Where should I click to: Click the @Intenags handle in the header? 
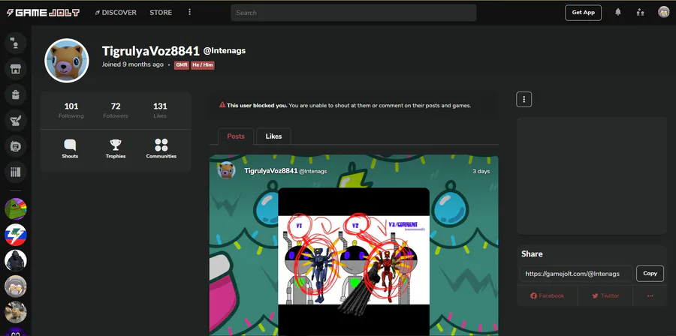pos(224,51)
